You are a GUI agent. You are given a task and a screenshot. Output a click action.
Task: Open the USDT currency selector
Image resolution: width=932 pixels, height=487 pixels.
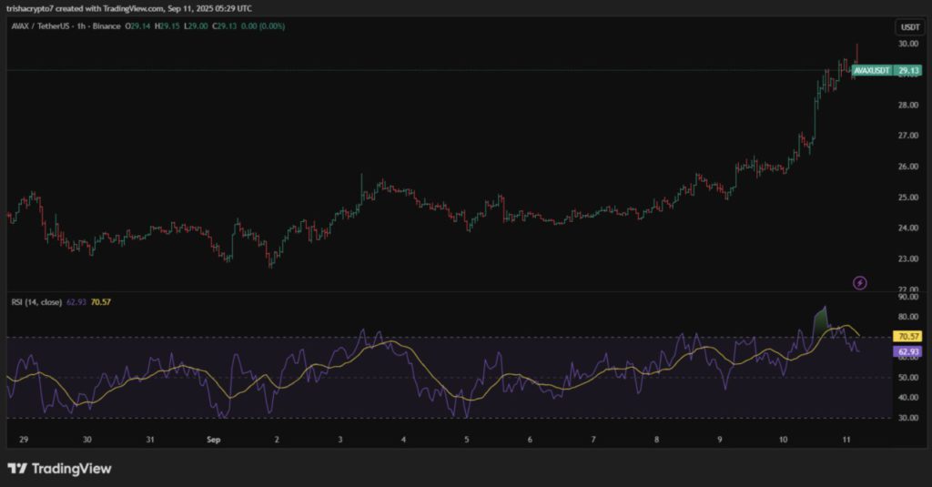pyautogui.click(x=909, y=27)
